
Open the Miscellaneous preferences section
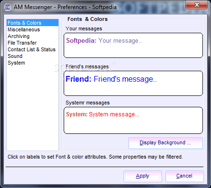[x=32, y=29]
